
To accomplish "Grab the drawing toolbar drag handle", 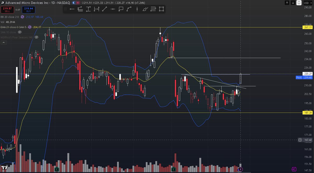I will pyautogui.click(x=65, y=9).
